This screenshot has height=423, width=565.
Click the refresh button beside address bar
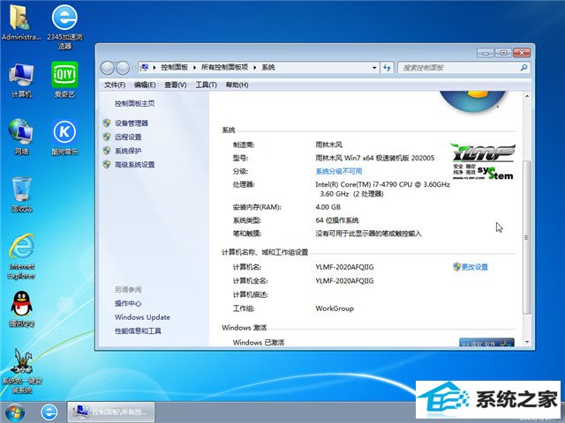click(387, 67)
